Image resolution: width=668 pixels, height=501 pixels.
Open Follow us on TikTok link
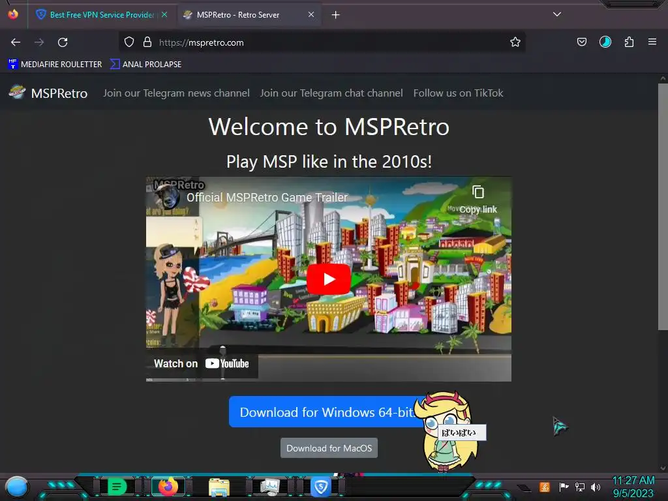coord(458,93)
